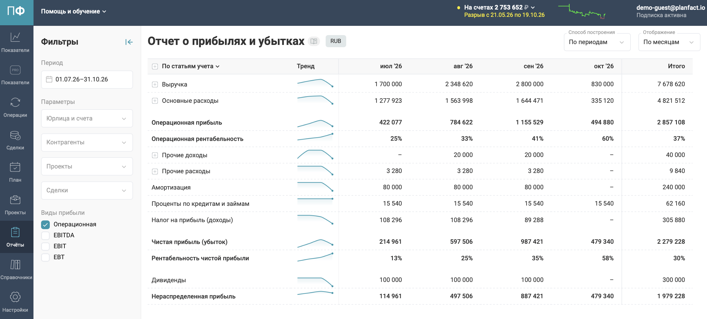Click Разрыв с 21.05.26 по 19.10.26 warning
Screen dimensions: 707x319
[504, 15]
